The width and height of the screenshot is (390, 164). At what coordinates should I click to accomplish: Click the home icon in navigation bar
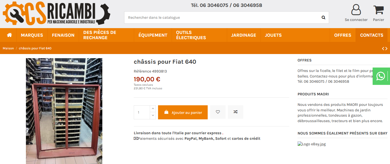[x=9, y=35]
